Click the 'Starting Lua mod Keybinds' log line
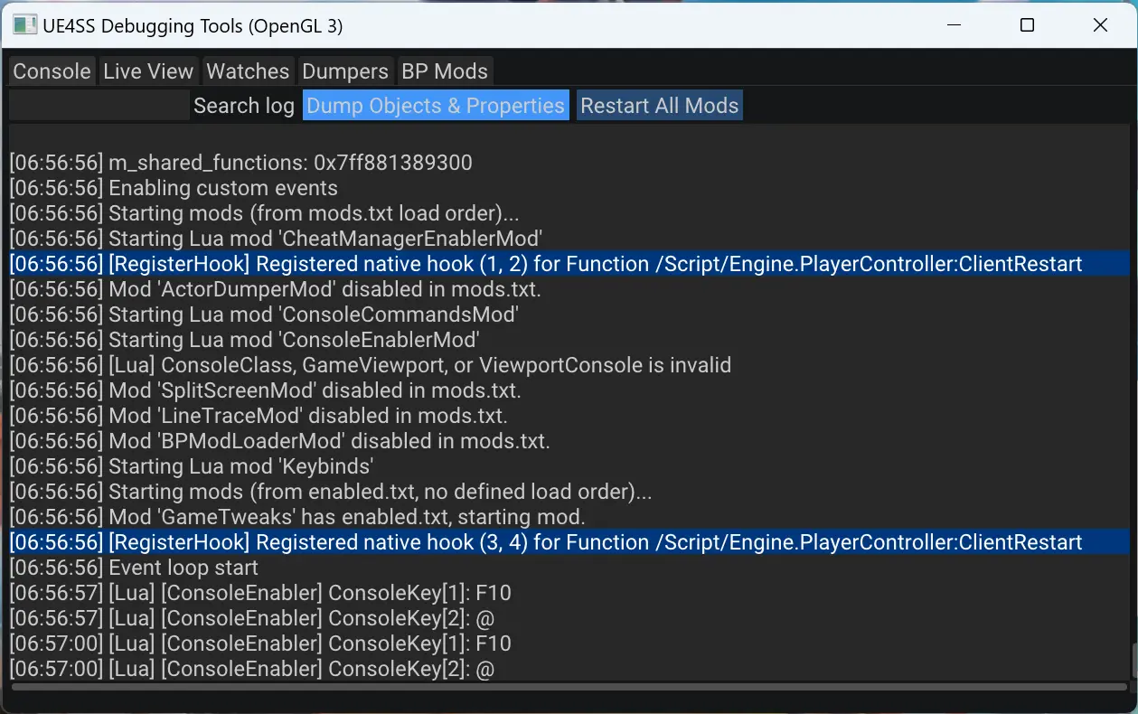The height and width of the screenshot is (714, 1138). 192,466
